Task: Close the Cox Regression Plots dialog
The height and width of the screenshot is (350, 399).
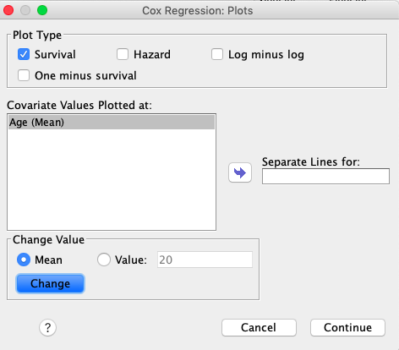Action: click(x=8, y=10)
